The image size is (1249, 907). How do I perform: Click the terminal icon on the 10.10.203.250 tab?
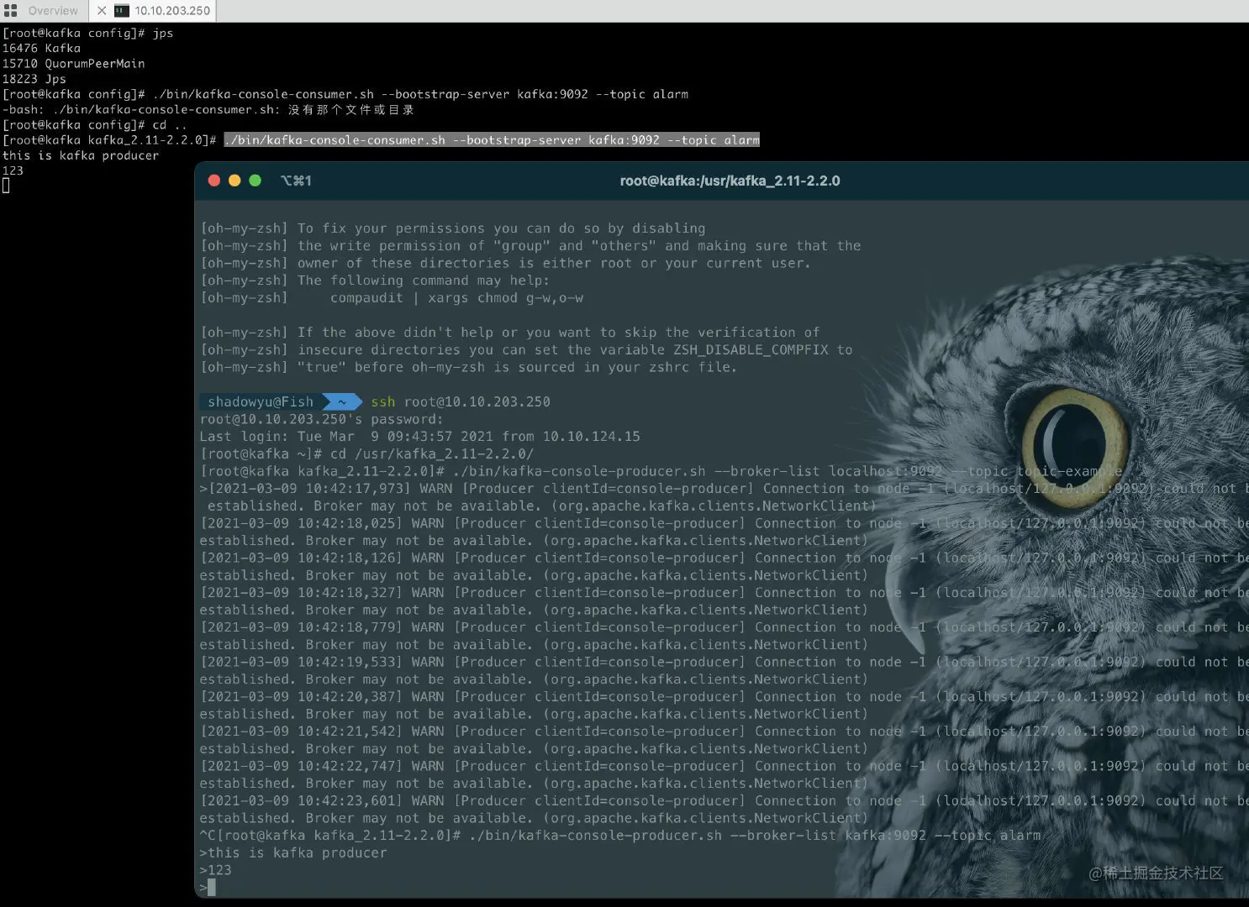point(122,11)
